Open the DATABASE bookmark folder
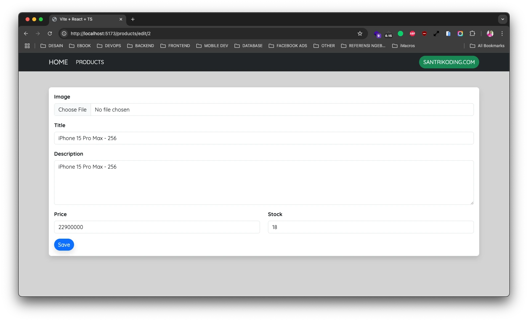 [x=248, y=46]
